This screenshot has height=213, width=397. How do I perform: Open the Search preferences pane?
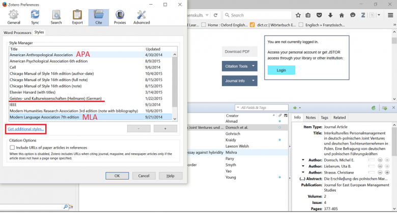click(x=56, y=17)
